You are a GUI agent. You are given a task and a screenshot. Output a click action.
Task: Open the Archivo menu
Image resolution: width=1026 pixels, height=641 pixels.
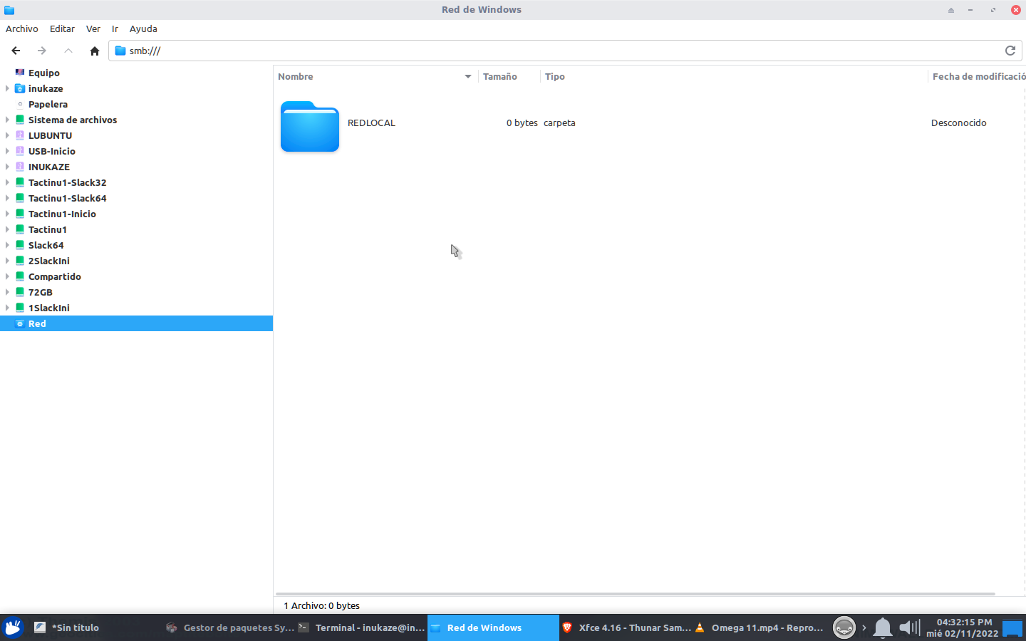[21, 28]
